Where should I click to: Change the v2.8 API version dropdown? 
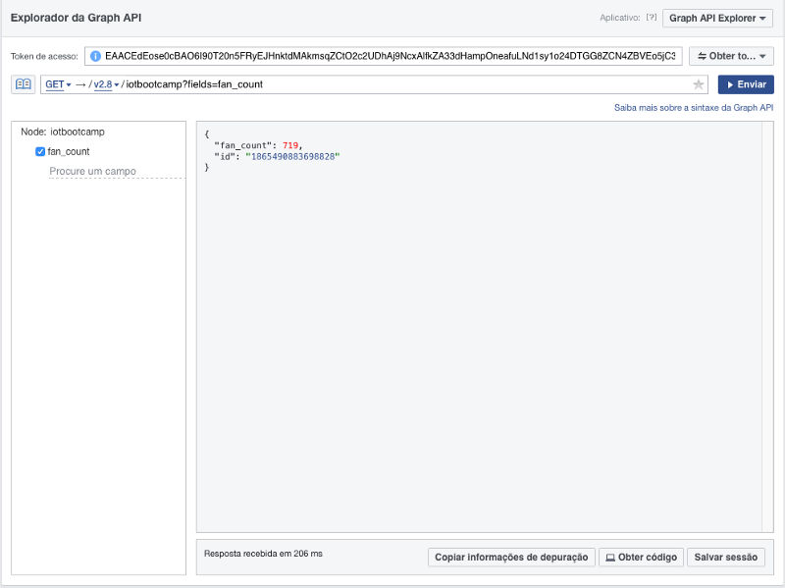(x=106, y=84)
